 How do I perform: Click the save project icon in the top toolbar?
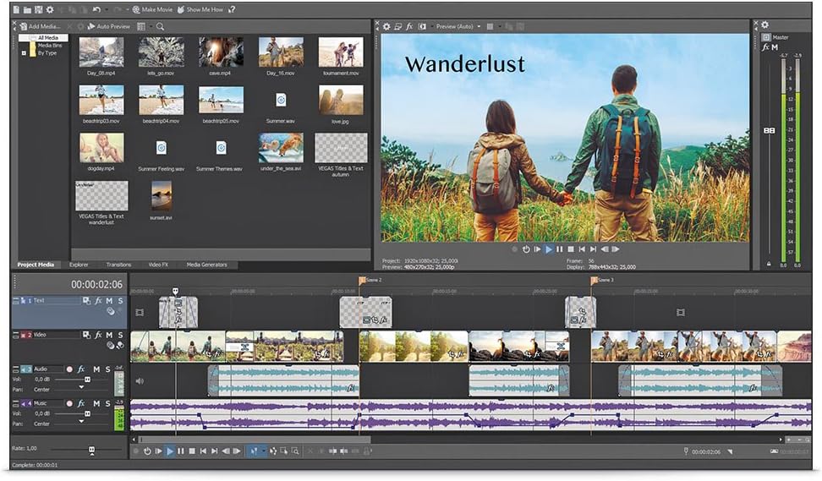39,9
